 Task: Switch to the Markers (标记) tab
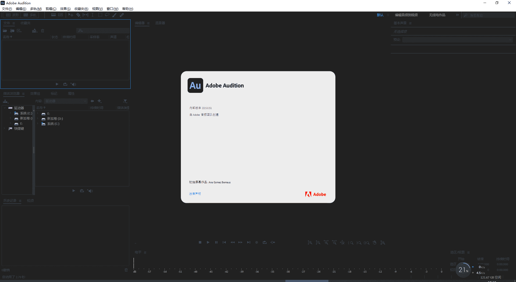pyautogui.click(x=54, y=94)
